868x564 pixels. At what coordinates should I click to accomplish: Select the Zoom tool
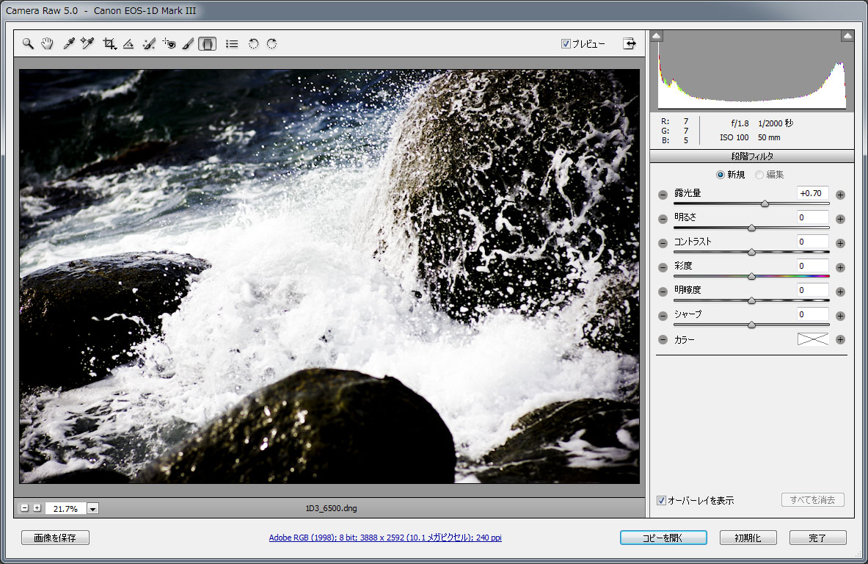28,44
